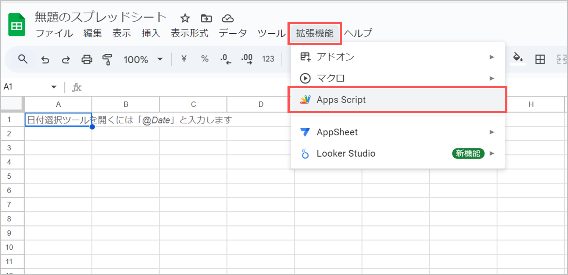
Task: Undo the last action
Action: click(x=45, y=60)
